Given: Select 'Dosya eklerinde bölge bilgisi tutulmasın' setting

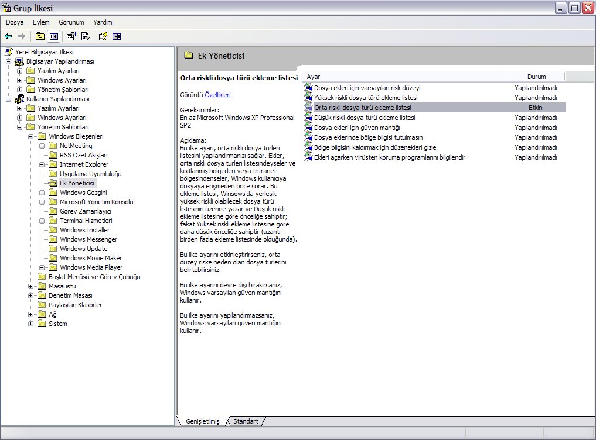Looking at the screenshot, I should [x=368, y=137].
